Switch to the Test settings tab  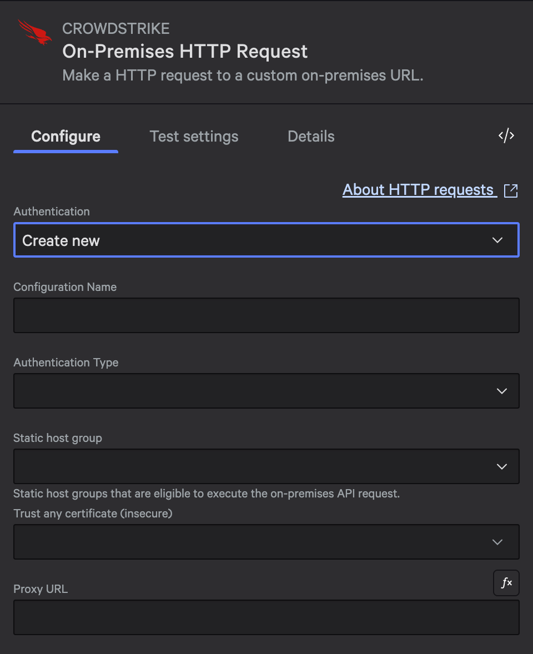click(x=194, y=136)
